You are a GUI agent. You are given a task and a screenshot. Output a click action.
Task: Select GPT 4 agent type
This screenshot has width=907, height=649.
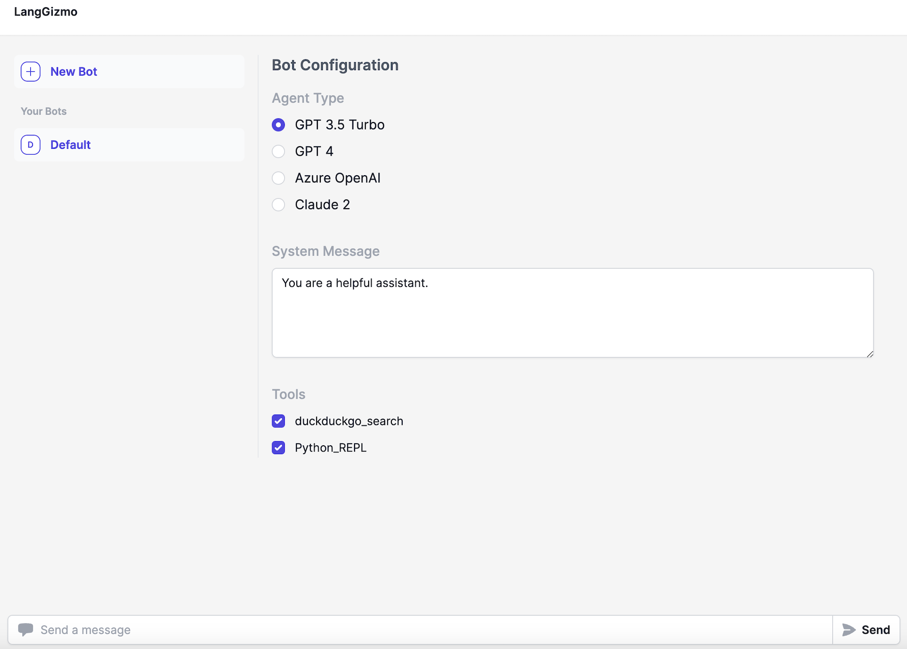[279, 151]
